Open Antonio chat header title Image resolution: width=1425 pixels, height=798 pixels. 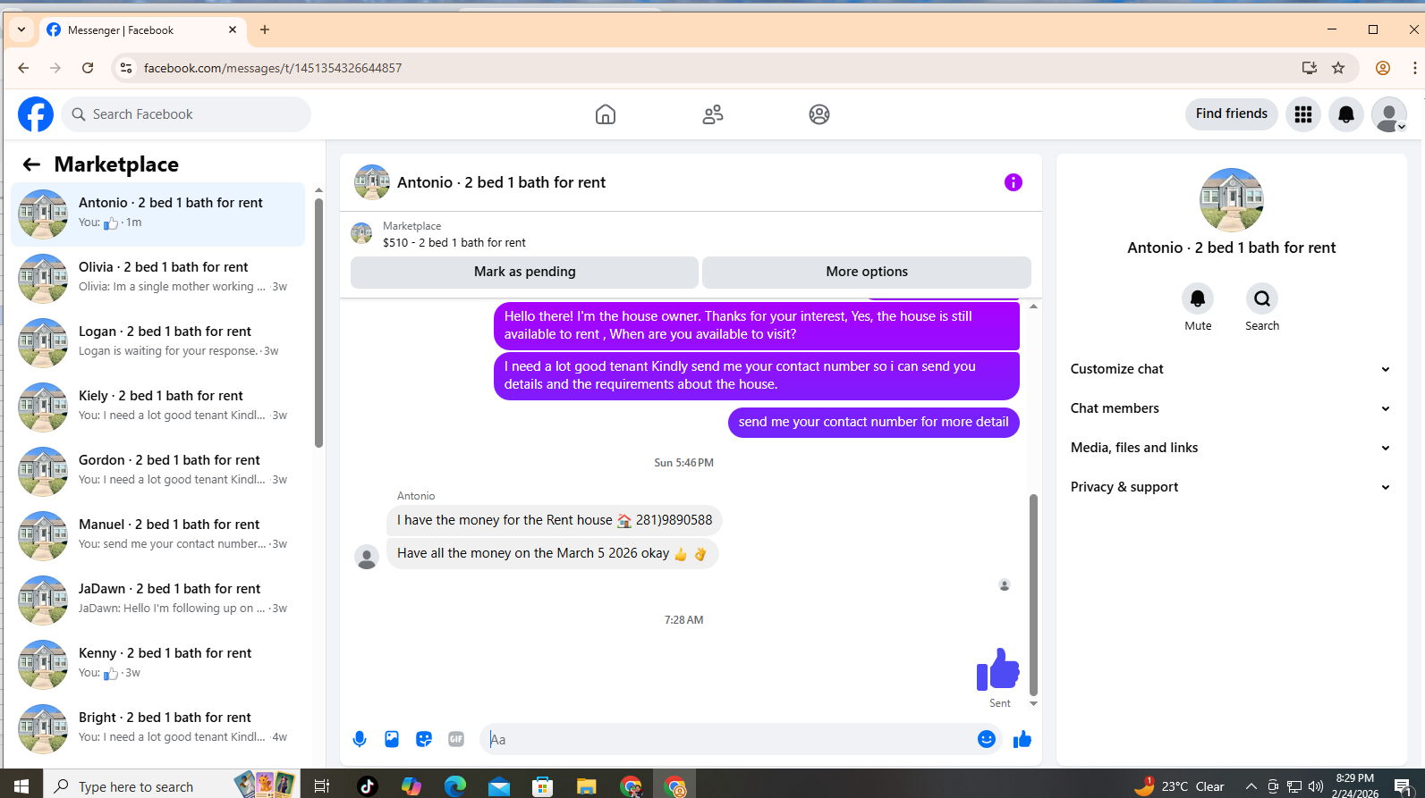tap(501, 182)
